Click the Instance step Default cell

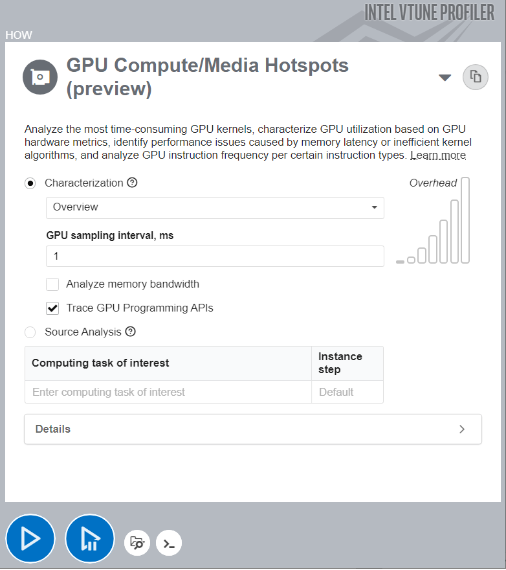347,392
